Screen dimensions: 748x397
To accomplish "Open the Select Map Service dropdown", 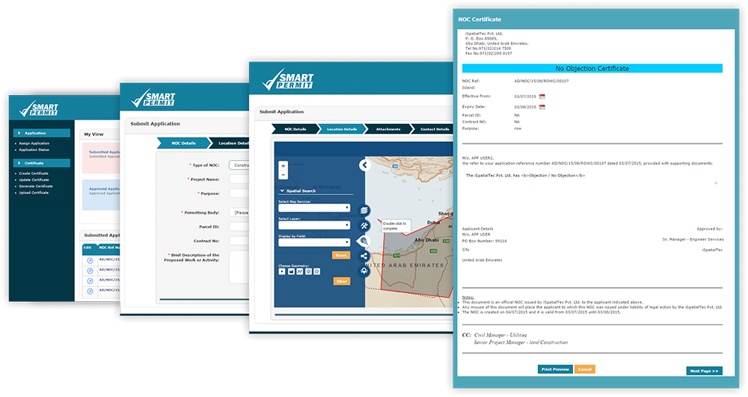I will [x=313, y=208].
